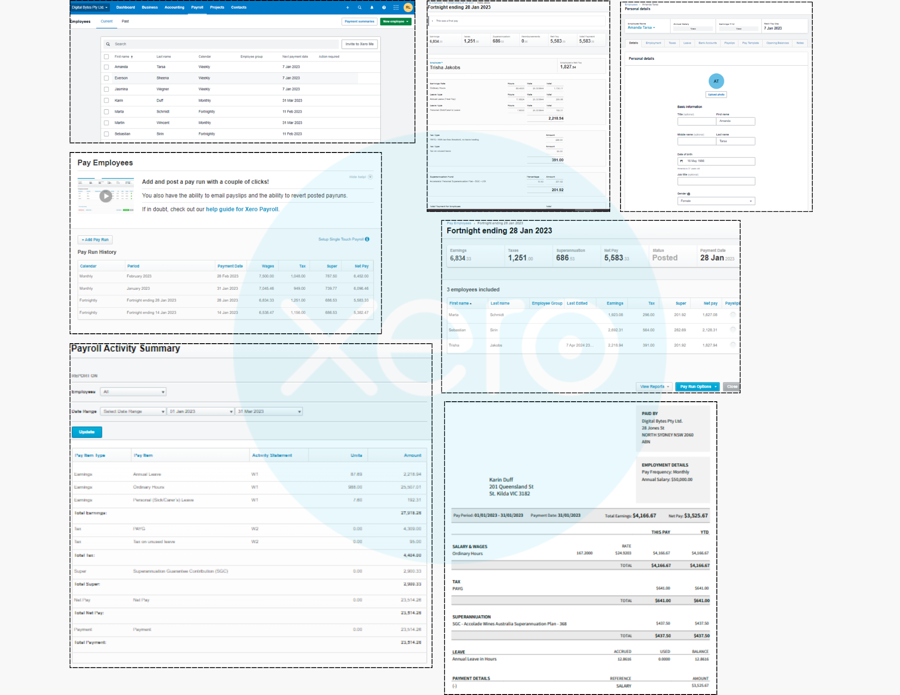Open the apps grid menu
Image resolution: width=900 pixels, height=695 pixels.
396,8
